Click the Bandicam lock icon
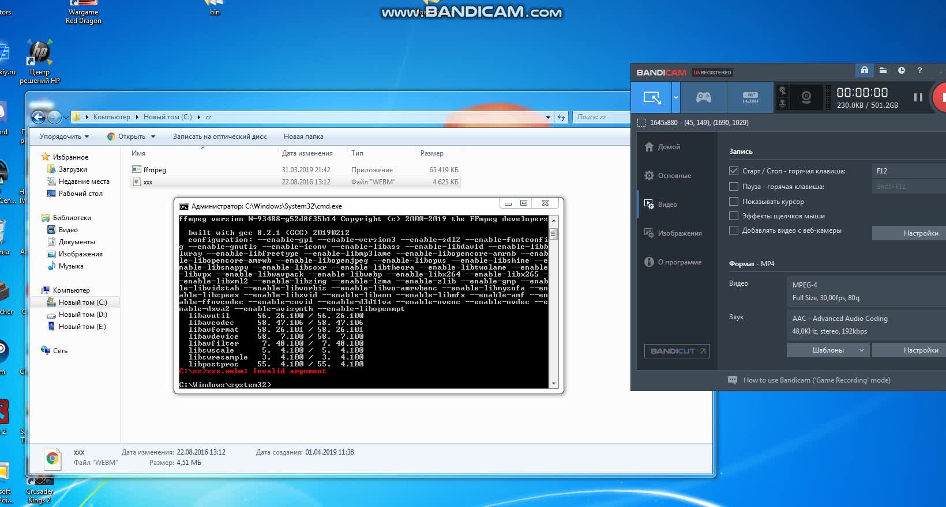 [x=865, y=70]
